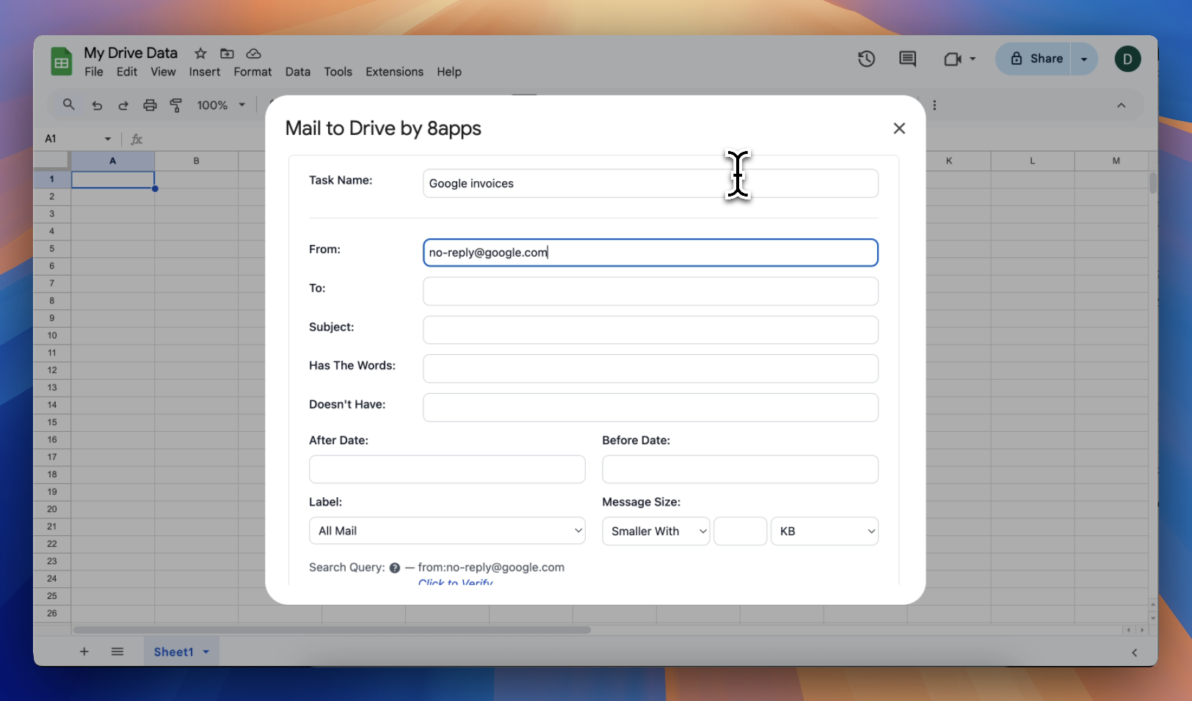
Task: Open version history clock icon
Action: coord(866,59)
